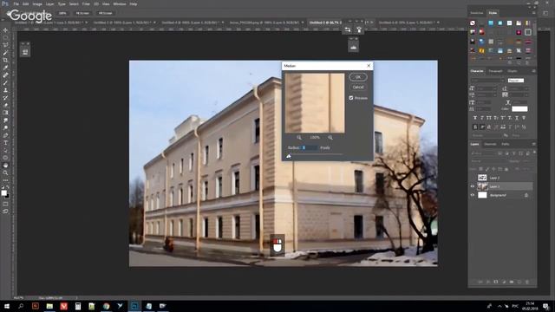Select the Crop tool
The height and width of the screenshot is (312, 555).
5,60
